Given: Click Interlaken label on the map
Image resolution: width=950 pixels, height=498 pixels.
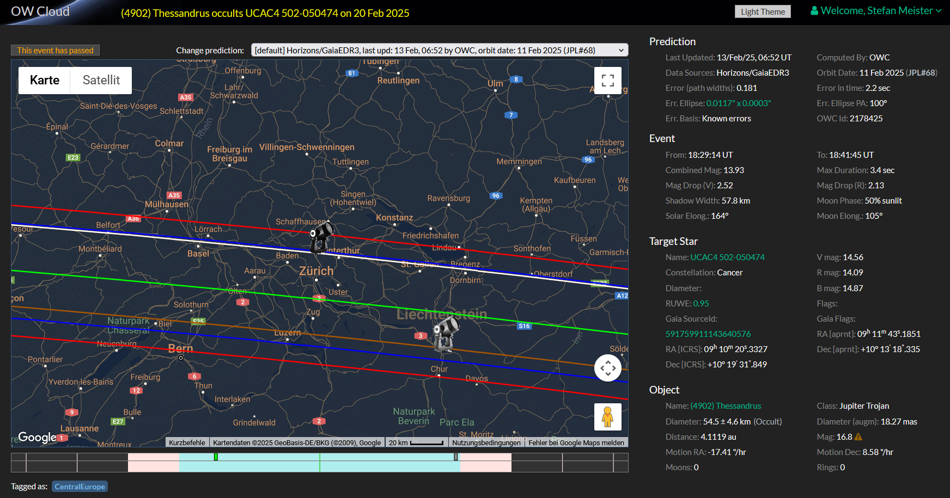Looking at the screenshot, I should [x=233, y=399].
